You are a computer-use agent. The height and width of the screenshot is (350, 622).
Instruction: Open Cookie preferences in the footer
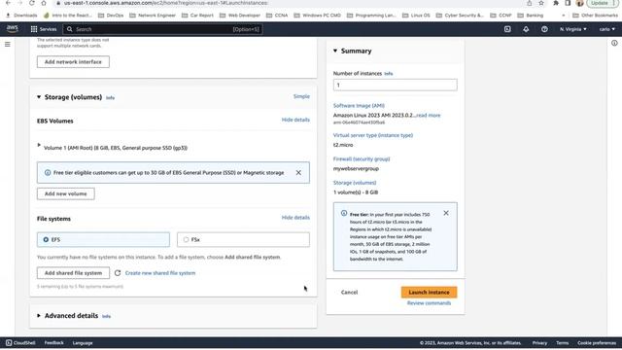pos(597,343)
